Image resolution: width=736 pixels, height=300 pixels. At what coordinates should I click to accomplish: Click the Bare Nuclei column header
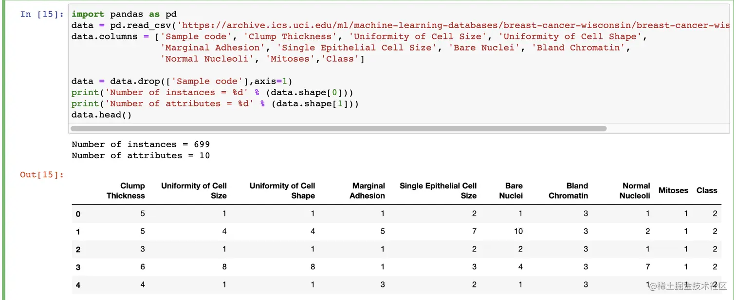(511, 191)
